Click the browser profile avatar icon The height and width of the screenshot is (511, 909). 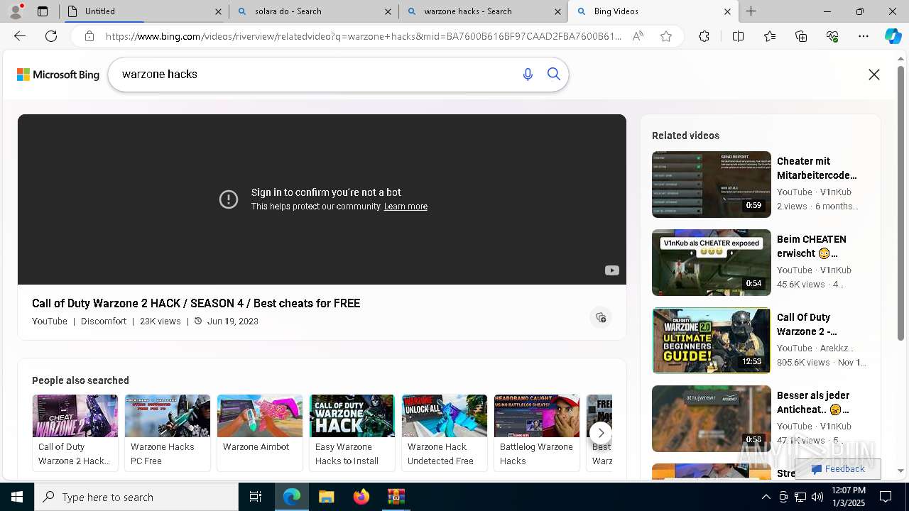(x=16, y=11)
